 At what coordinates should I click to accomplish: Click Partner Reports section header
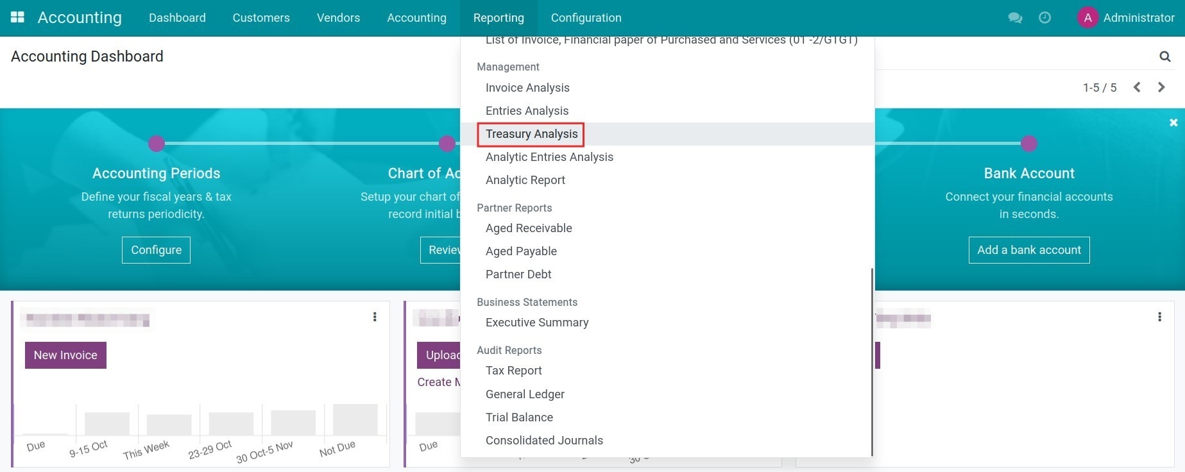click(515, 208)
